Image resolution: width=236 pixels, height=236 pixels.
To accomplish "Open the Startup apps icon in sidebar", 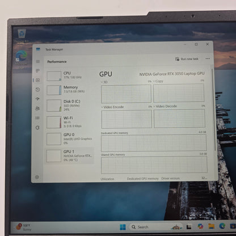I will pyautogui.click(x=38, y=99).
